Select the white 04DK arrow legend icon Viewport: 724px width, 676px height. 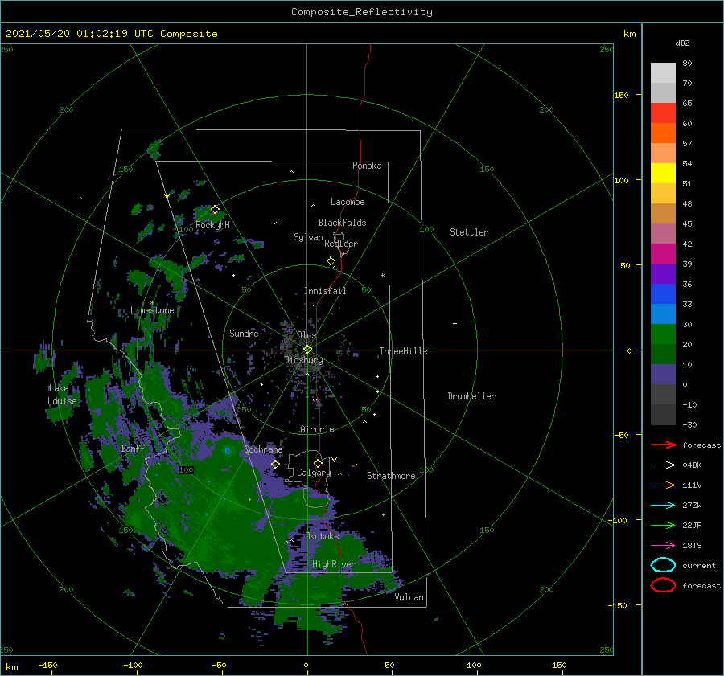tap(663, 465)
